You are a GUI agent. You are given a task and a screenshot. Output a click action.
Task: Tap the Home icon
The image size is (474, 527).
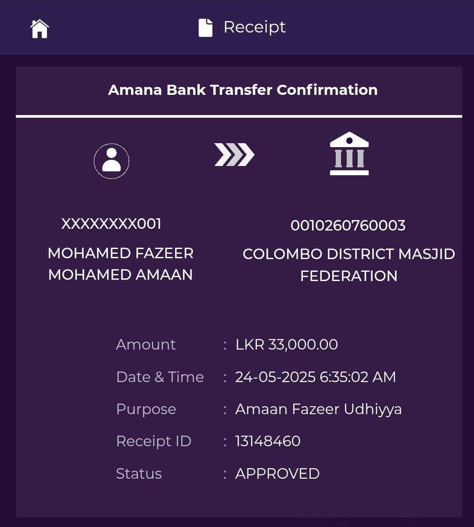point(39,29)
